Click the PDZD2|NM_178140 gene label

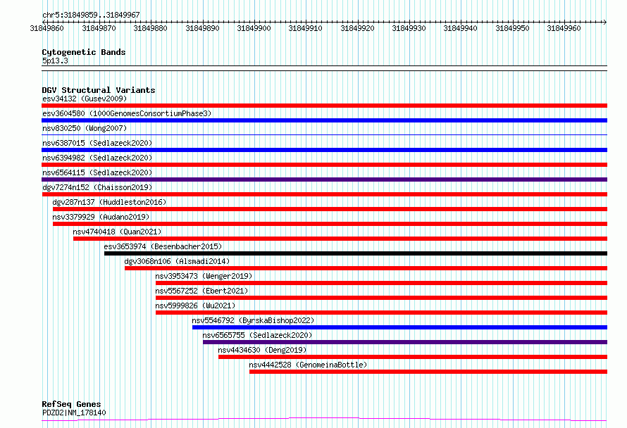[74, 413]
